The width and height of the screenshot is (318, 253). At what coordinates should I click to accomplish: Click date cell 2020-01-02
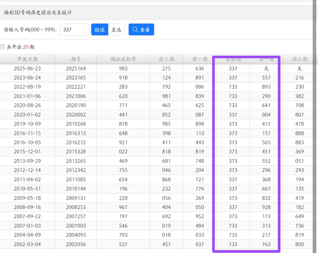[x=27, y=115]
